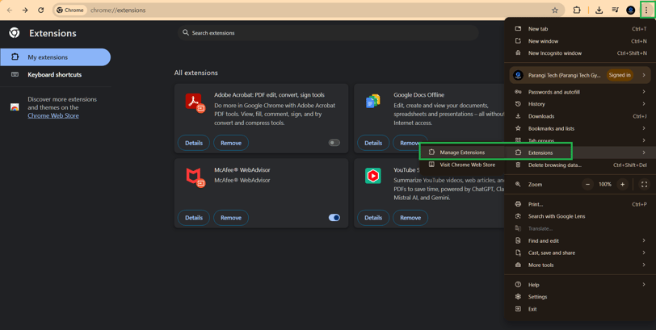
Task: Choose Exit from the Chrome menu
Action: [x=580, y=309]
